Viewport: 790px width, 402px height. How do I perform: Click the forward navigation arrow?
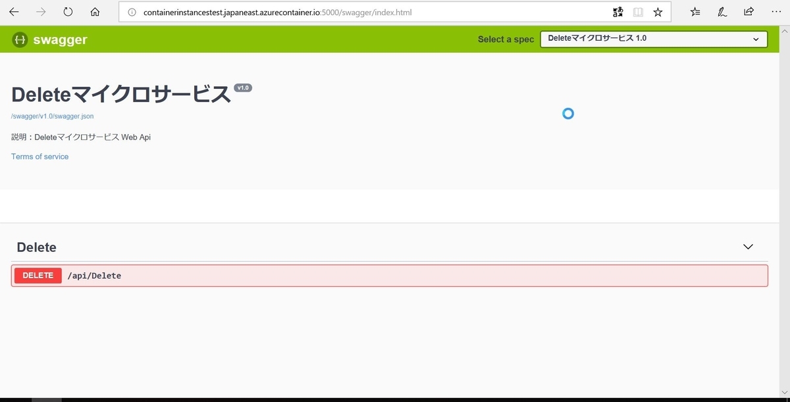click(40, 11)
